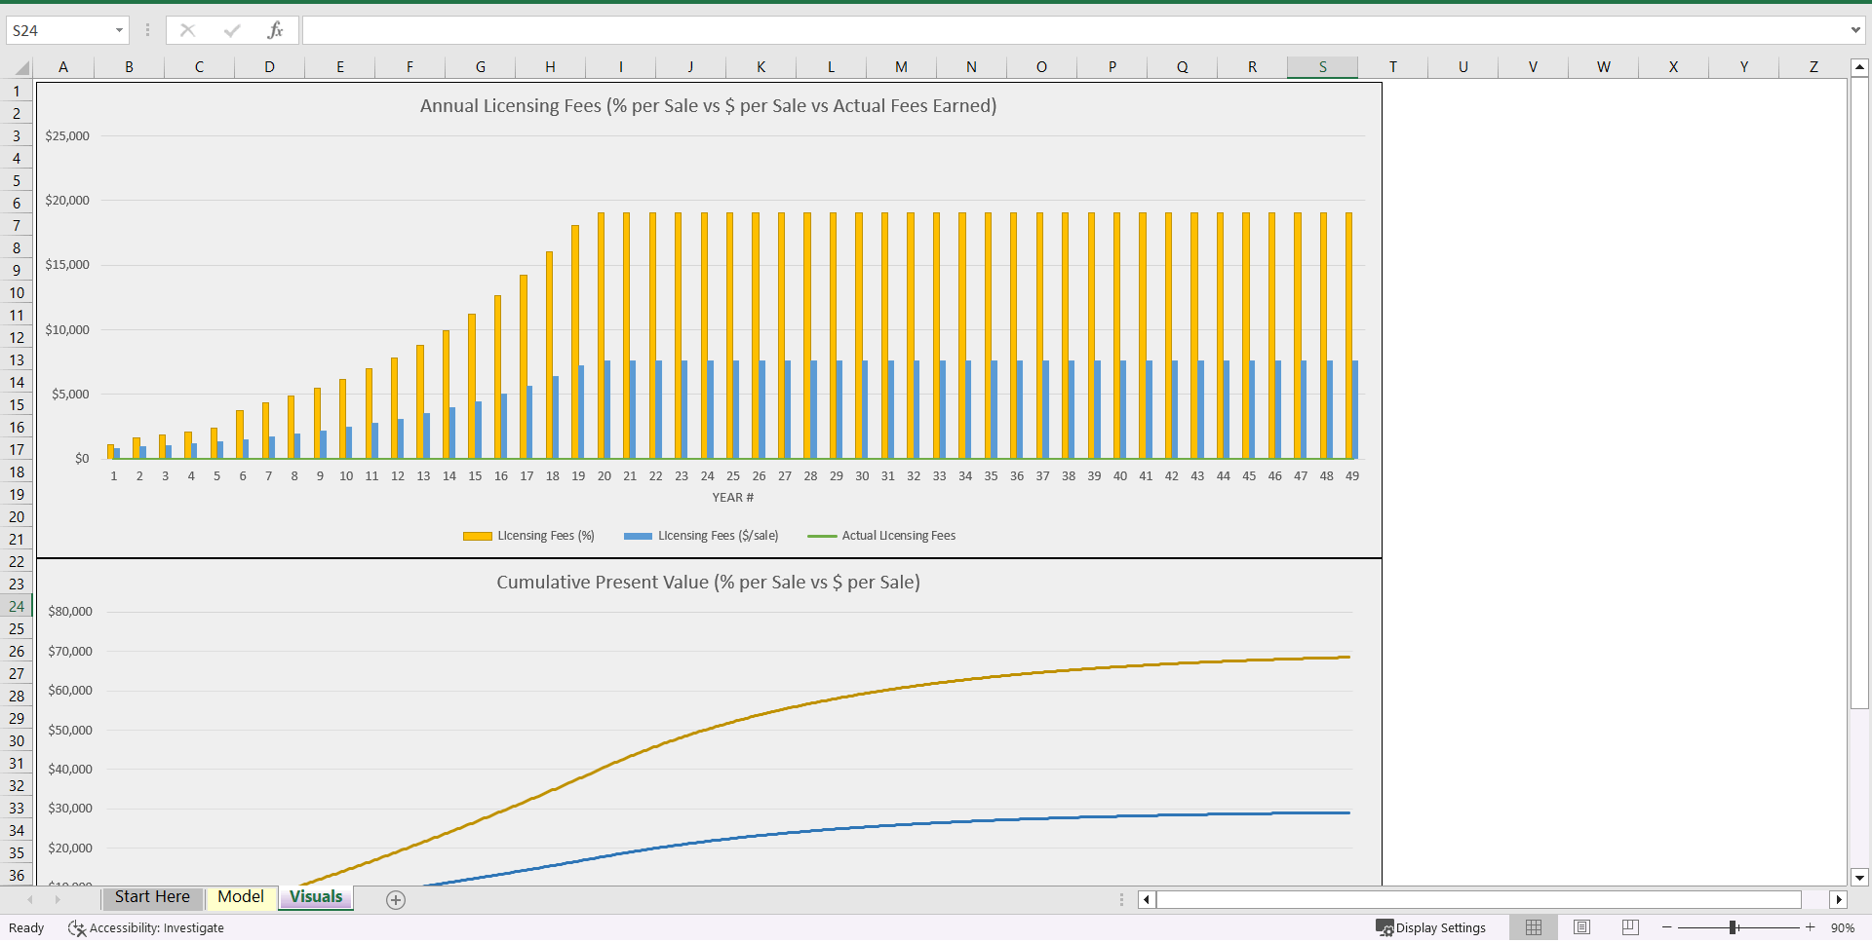Click the Cancel (X) icon beside the formula bar
The height and width of the screenshot is (943, 1872).
(x=187, y=30)
